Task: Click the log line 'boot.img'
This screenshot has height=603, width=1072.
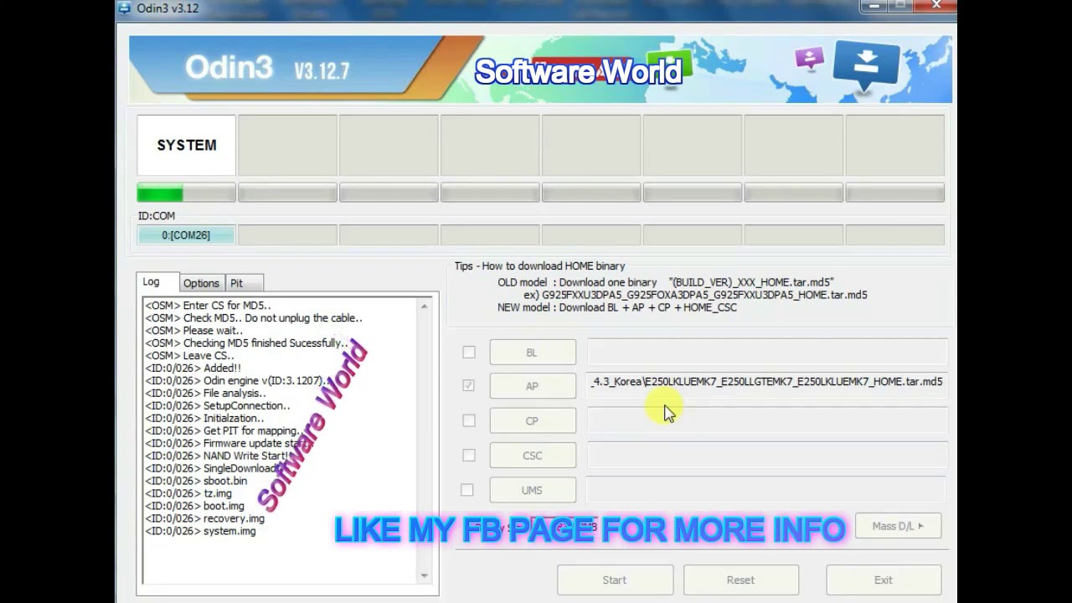Action: point(195,506)
